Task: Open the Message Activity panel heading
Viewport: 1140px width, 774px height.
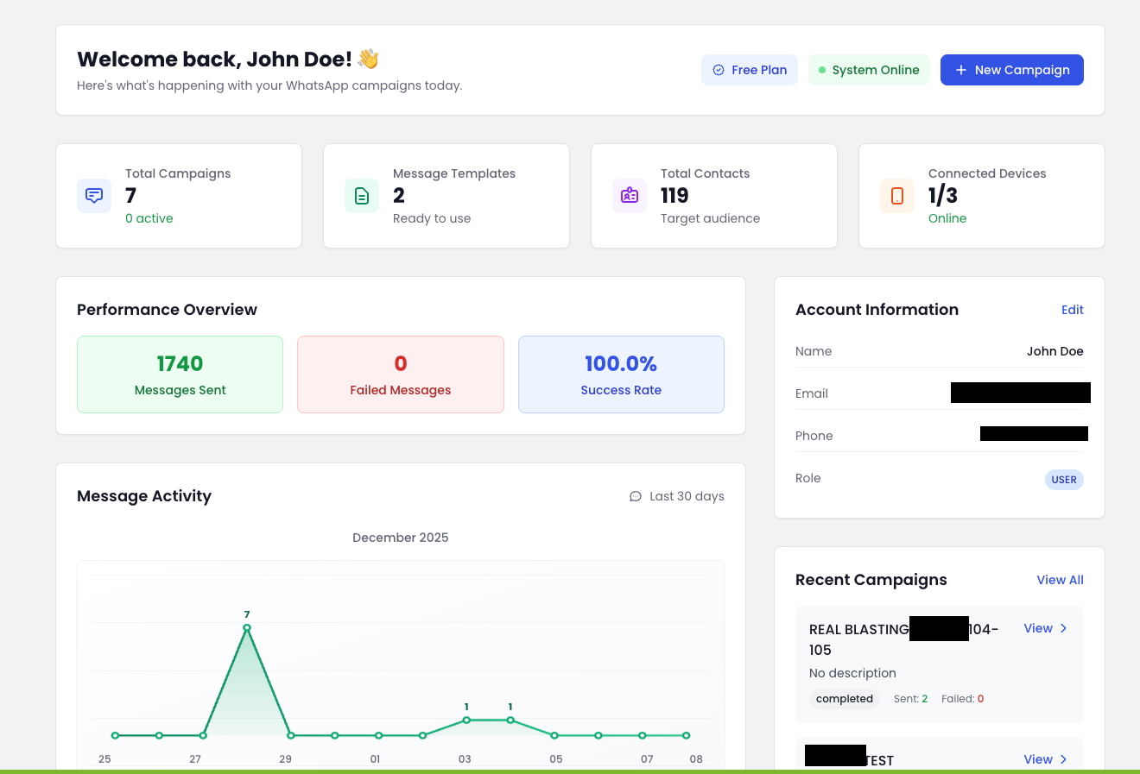Action: click(144, 496)
